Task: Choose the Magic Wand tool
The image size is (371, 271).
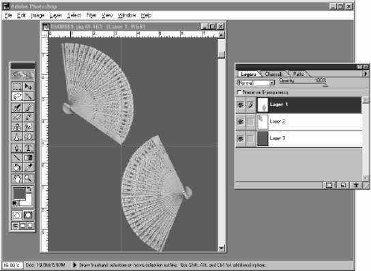Action: [x=29, y=96]
